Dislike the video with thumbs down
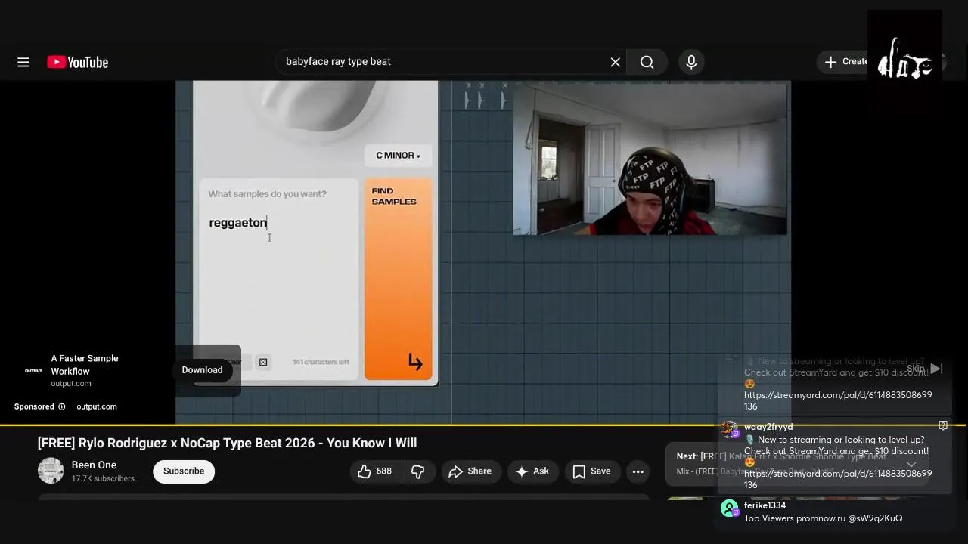 [x=417, y=471]
